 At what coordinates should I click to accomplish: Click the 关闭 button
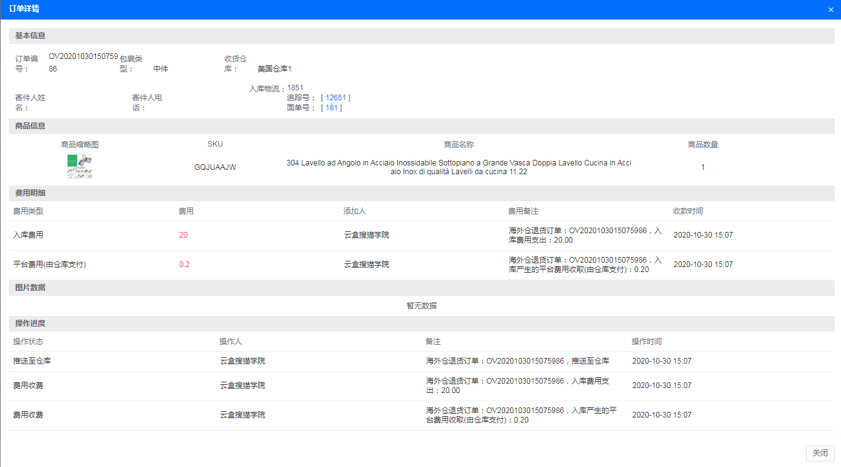pyautogui.click(x=820, y=453)
